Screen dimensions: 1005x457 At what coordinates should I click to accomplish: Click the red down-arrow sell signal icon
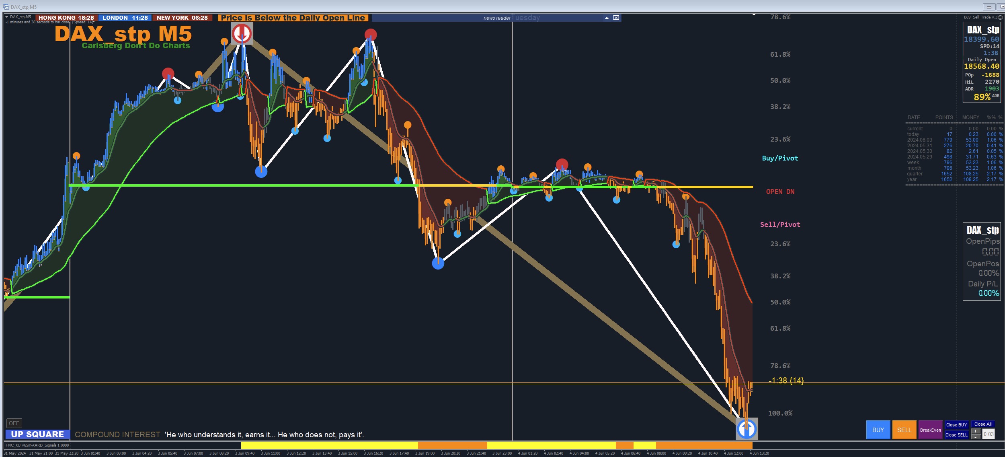tap(242, 33)
